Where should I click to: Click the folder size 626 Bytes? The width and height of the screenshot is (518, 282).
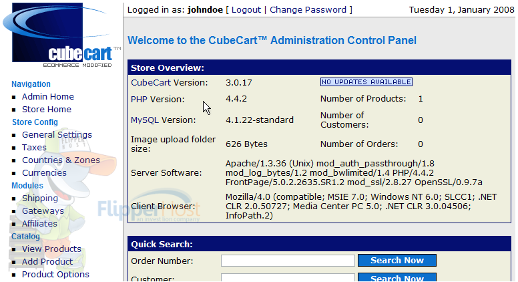(246, 144)
